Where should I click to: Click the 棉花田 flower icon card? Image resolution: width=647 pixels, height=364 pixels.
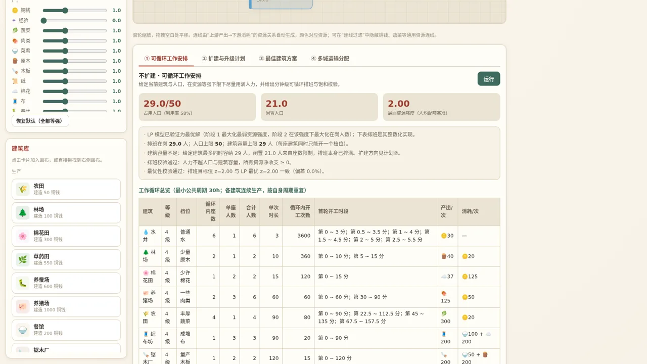pyautogui.click(x=22, y=236)
